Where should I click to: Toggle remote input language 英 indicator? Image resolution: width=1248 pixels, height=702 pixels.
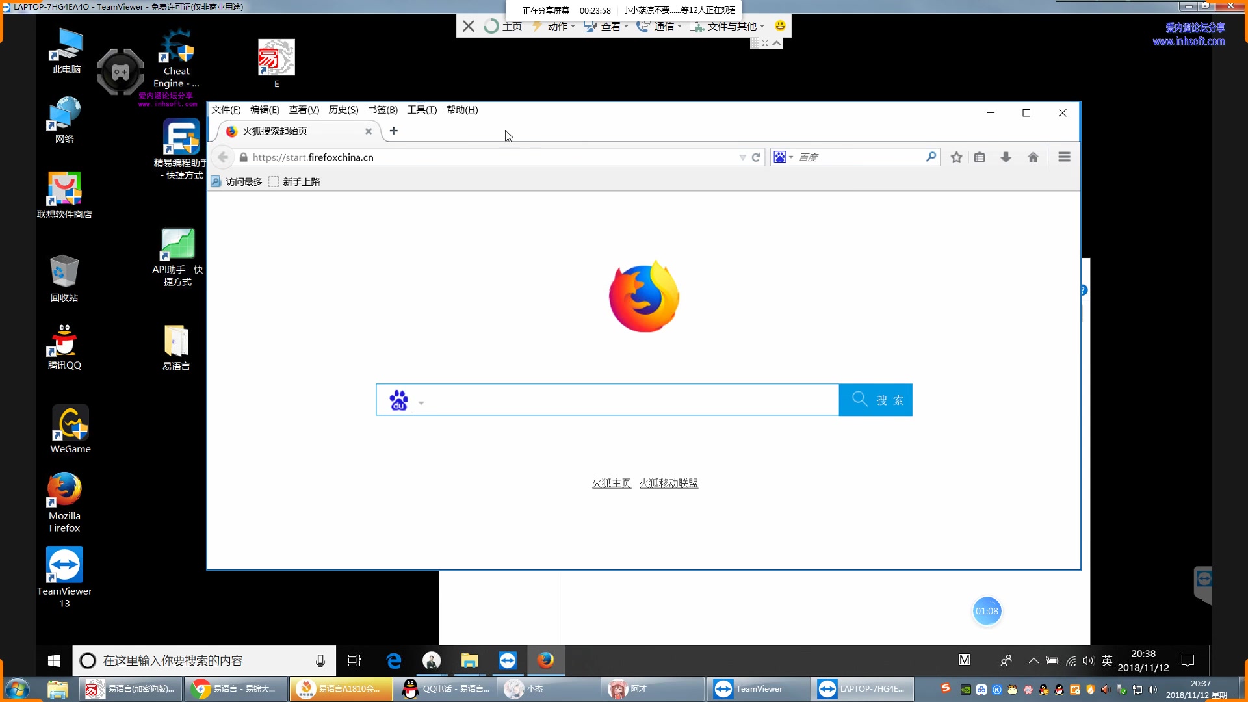1107,660
